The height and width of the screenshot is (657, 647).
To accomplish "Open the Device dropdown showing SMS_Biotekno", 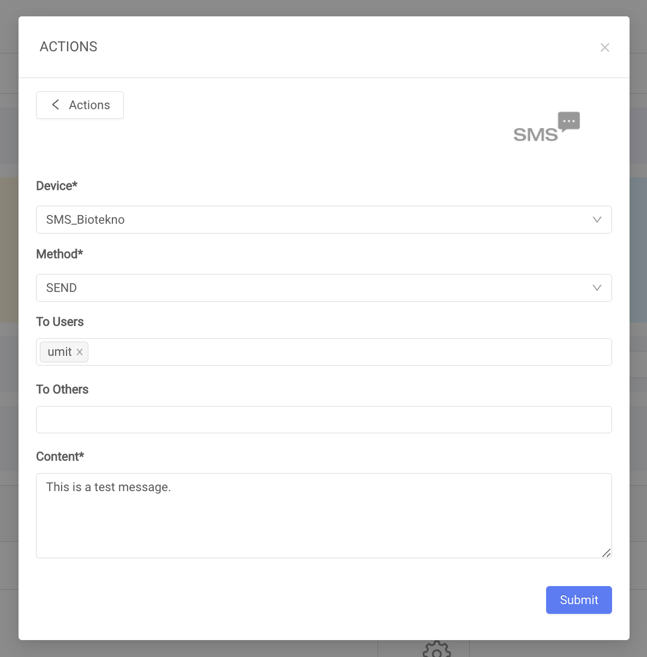I will tap(323, 219).
